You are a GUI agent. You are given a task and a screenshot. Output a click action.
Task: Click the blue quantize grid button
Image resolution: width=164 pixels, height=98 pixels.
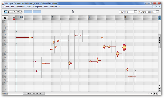[x=160, y=18]
